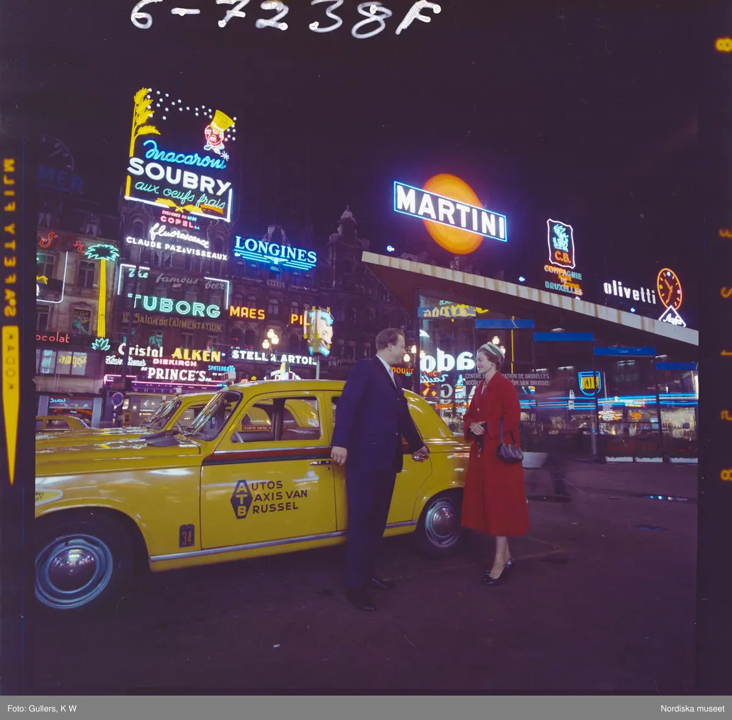
Task: Click the taxi's front wheel hubcap
Action: tap(73, 570)
